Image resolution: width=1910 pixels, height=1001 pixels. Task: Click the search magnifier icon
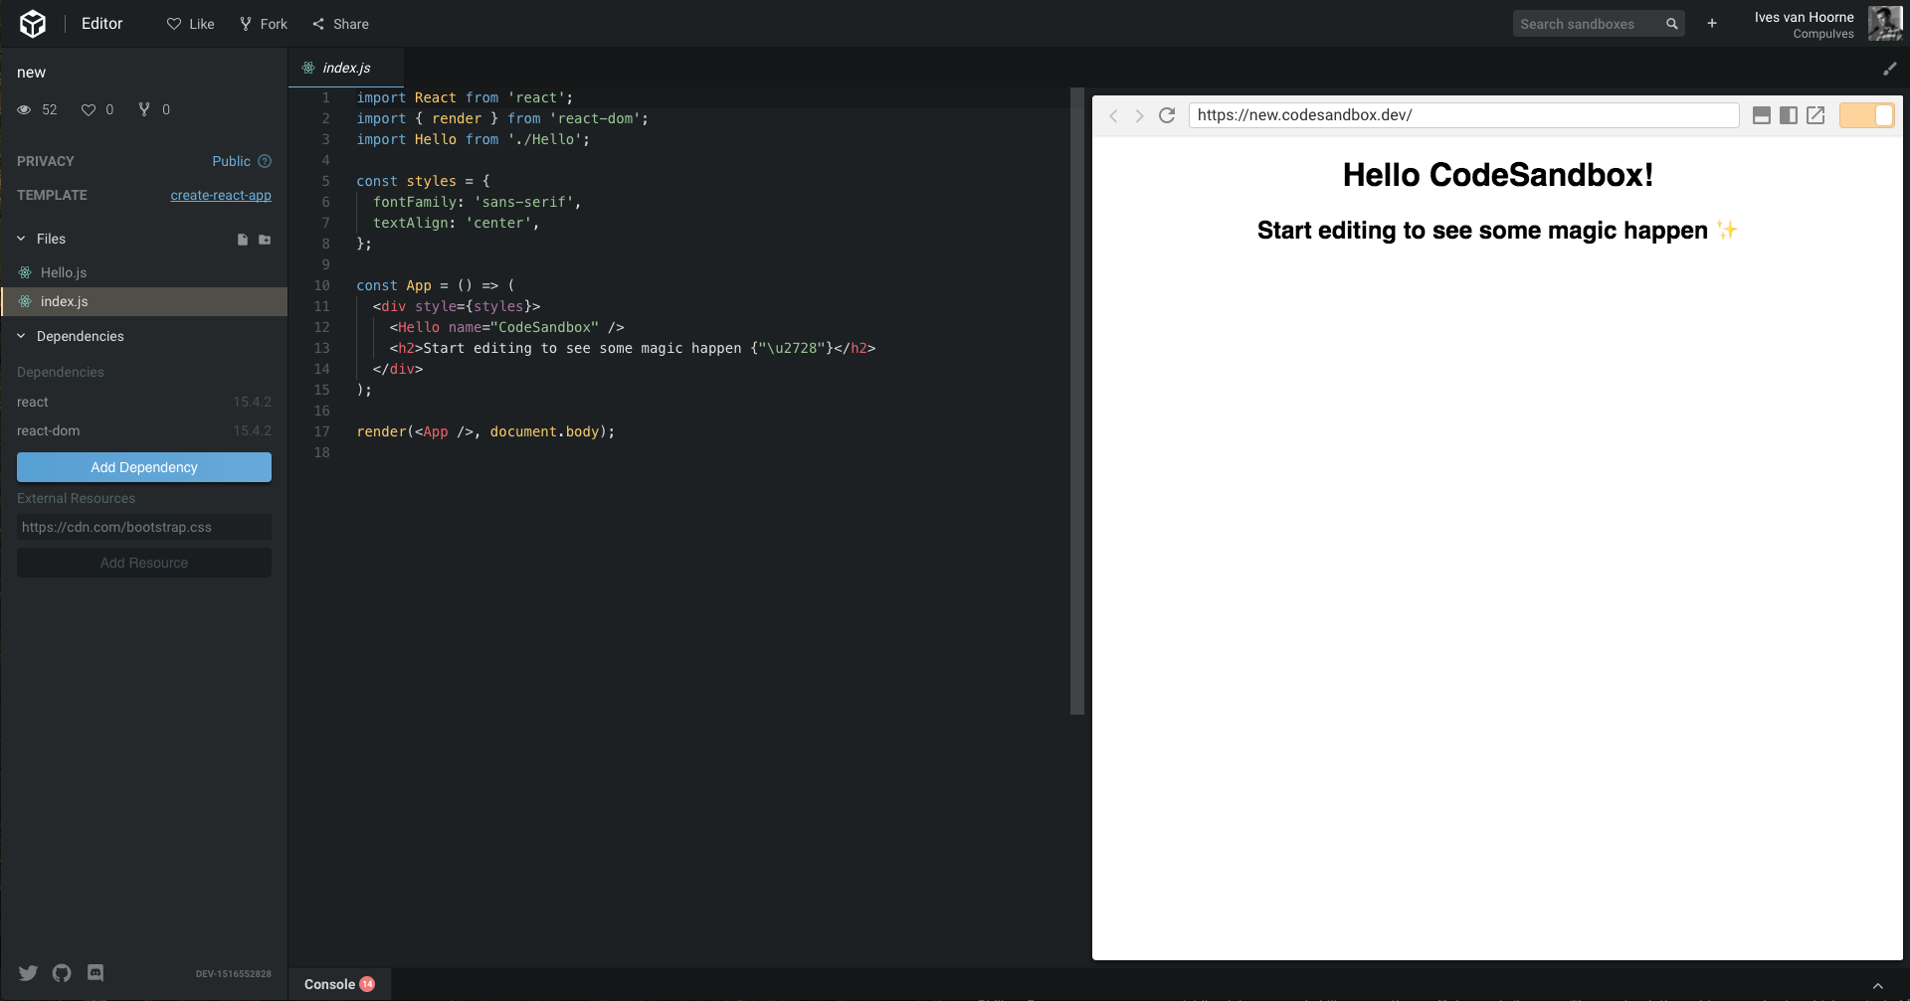1672,24
